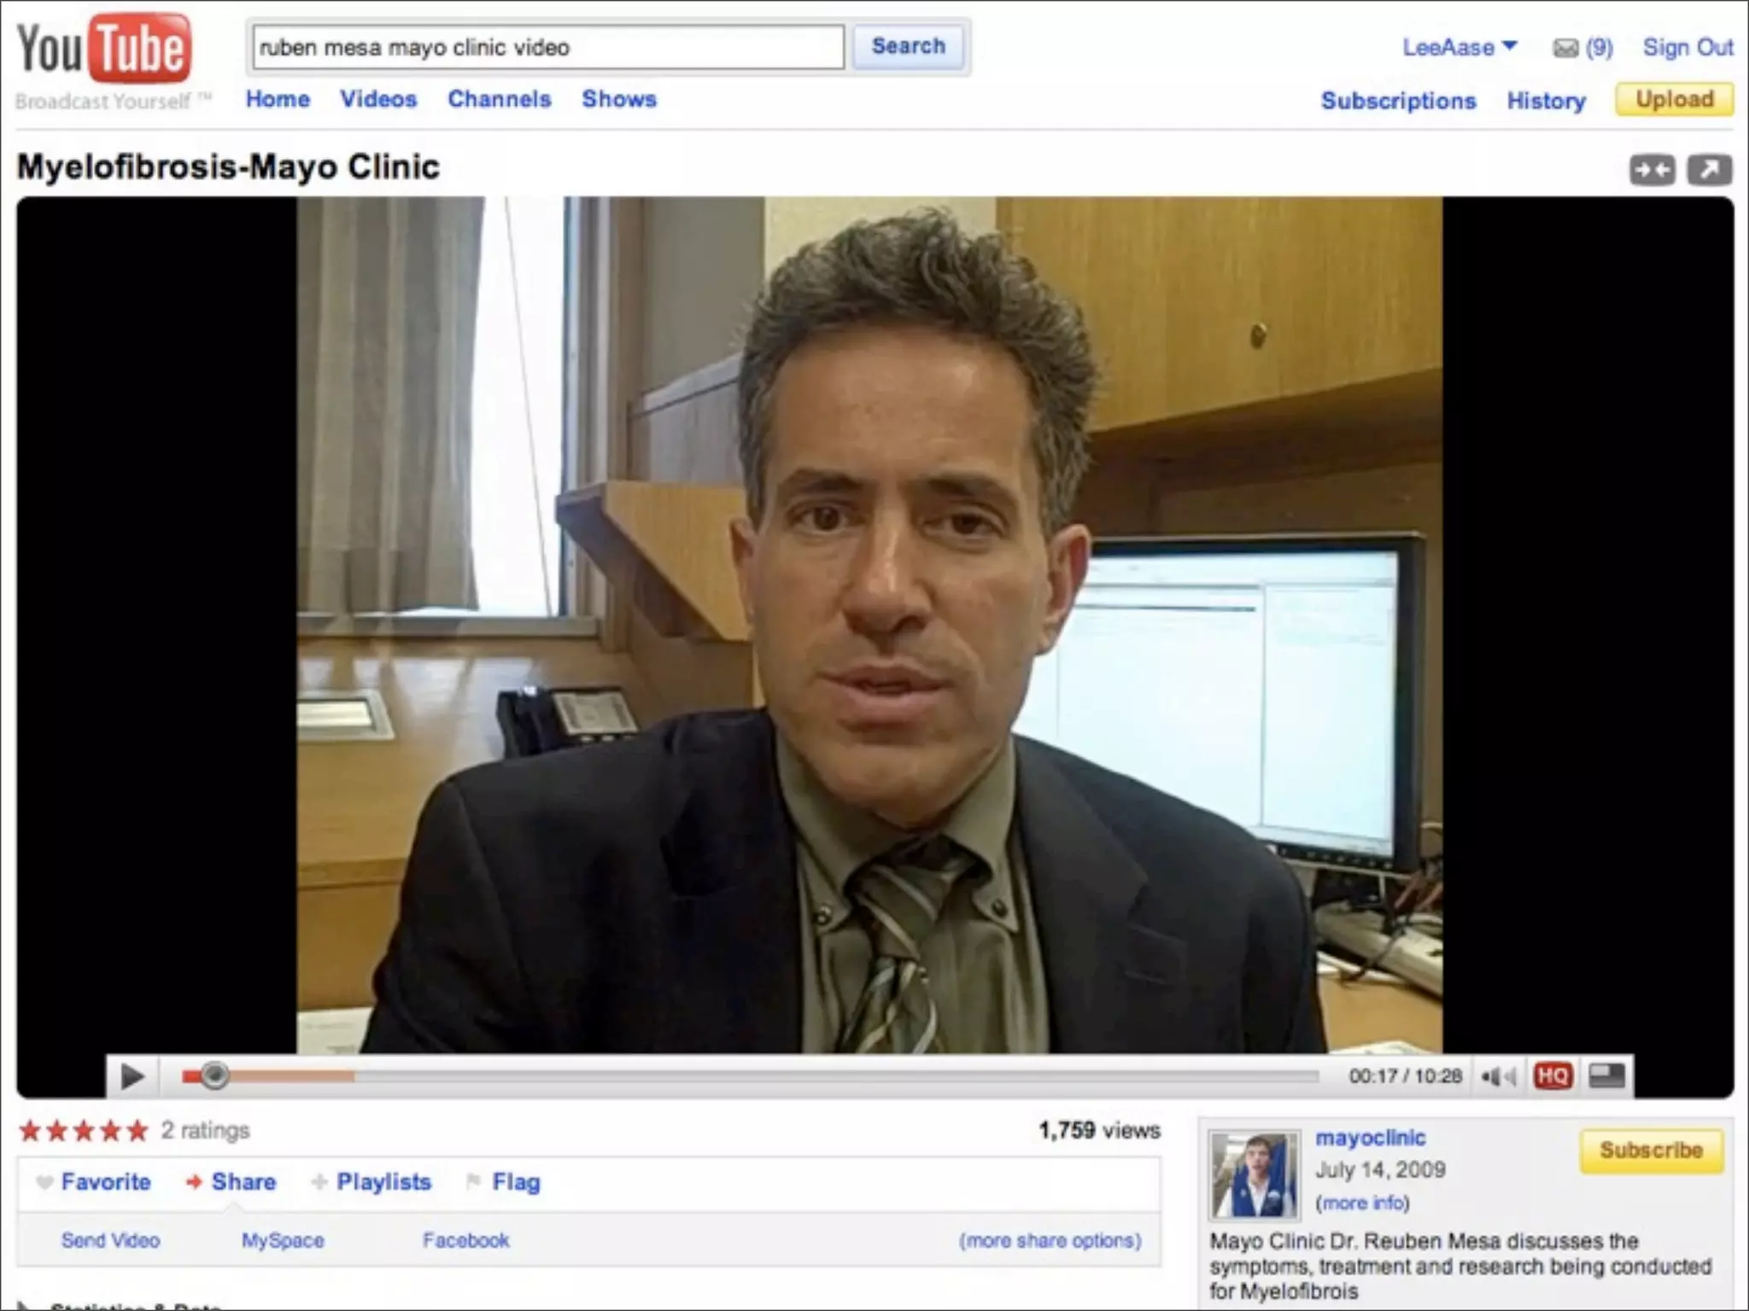Open video in pop-out window icon
Image resolution: width=1749 pixels, height=1311 pixels.
(x=1709, y=170)
